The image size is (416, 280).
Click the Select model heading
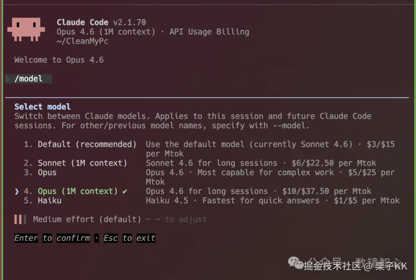(x=42, y=107)
